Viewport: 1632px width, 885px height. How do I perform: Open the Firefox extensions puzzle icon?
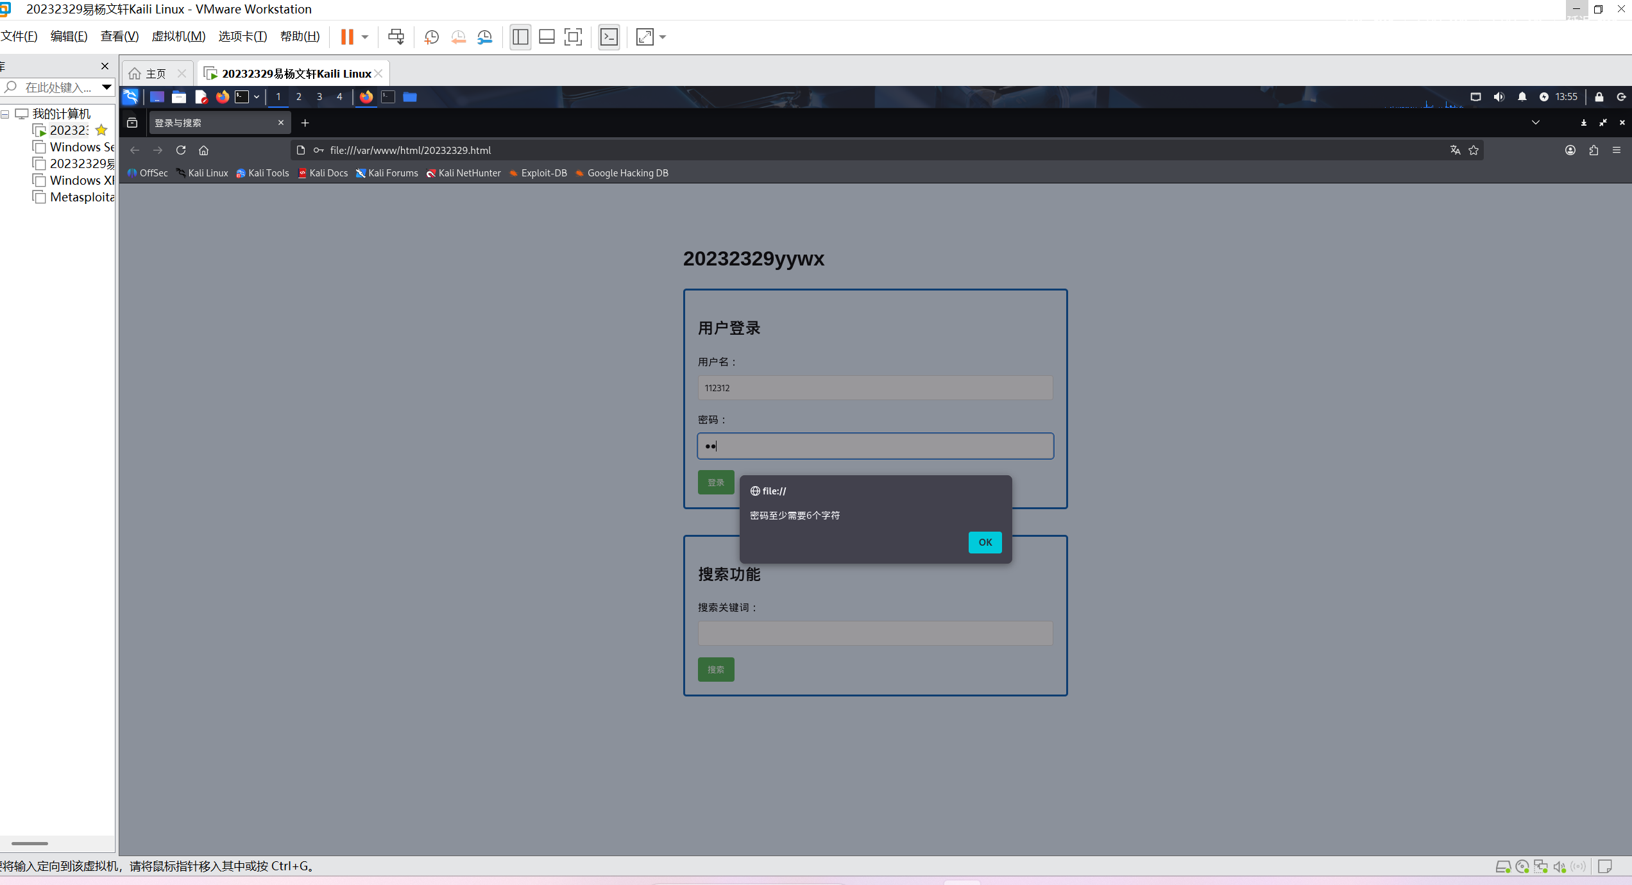pos(1594,150)
